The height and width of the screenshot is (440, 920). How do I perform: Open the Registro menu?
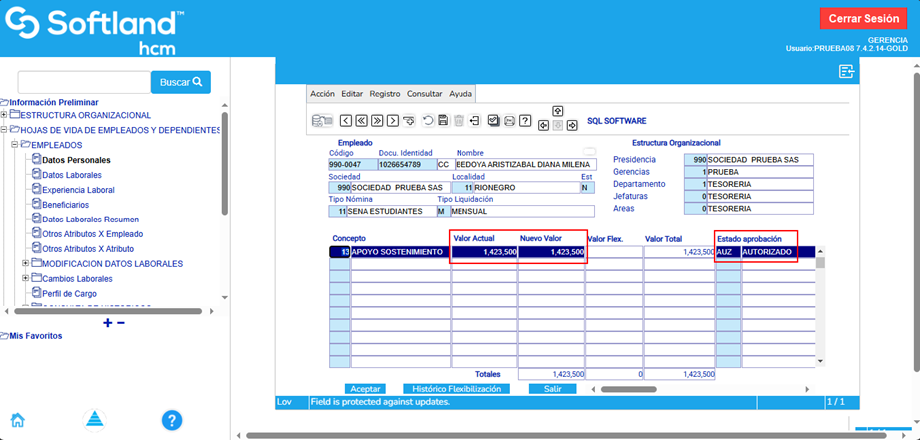[x=384, y=94]
